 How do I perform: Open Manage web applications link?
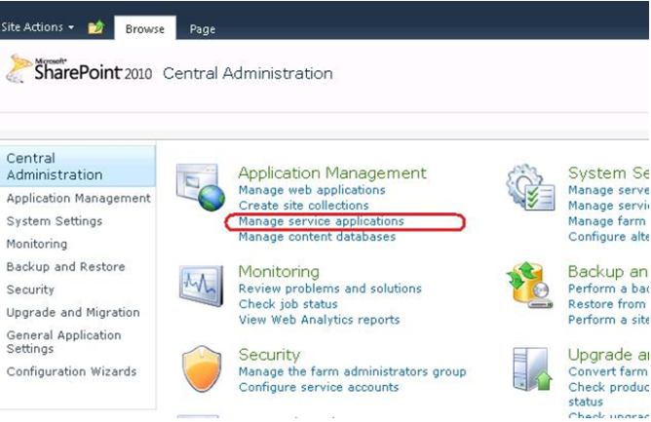click(312, 190)
